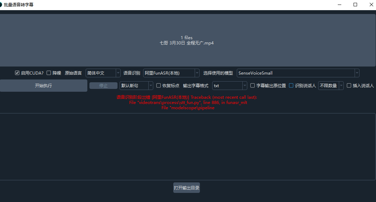The width and height of the screenshot is (376, 202).
Task: Click the 开始执行 start button
Action: click(x=43, y=85)
